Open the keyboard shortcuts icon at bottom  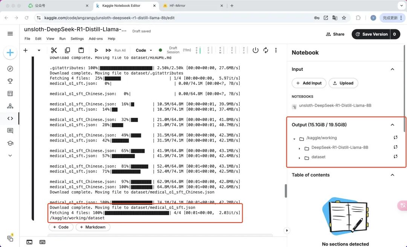pyautogui.click(x=43, y=242)
